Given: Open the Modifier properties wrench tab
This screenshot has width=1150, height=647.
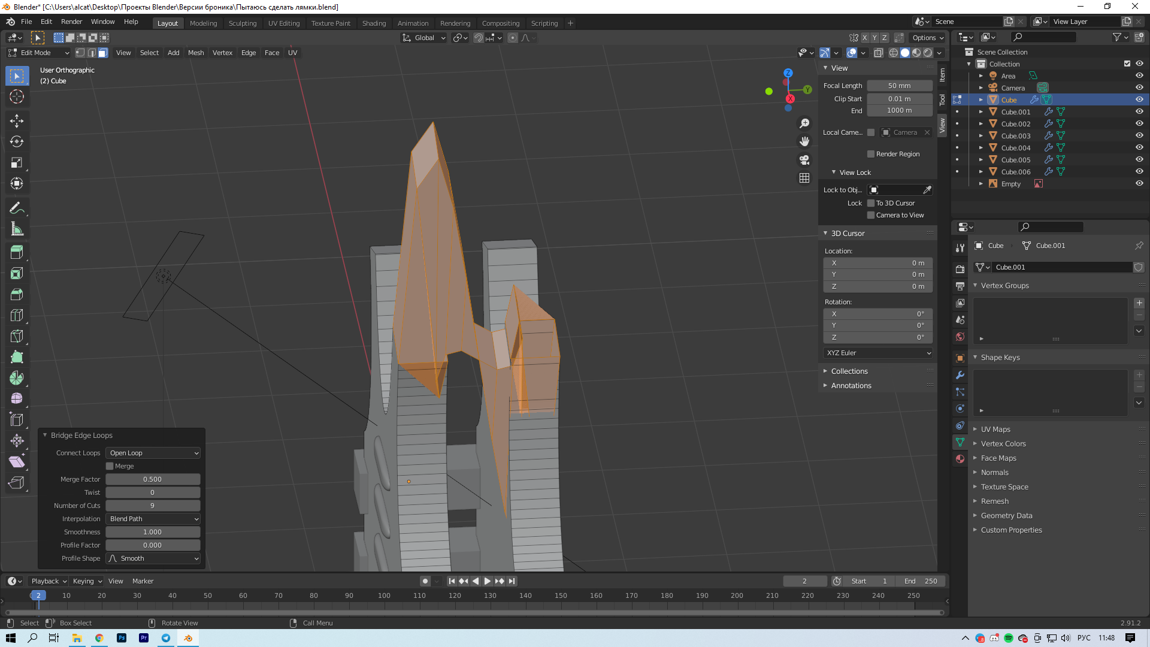Looking at the screenshot, I should 960,375.
